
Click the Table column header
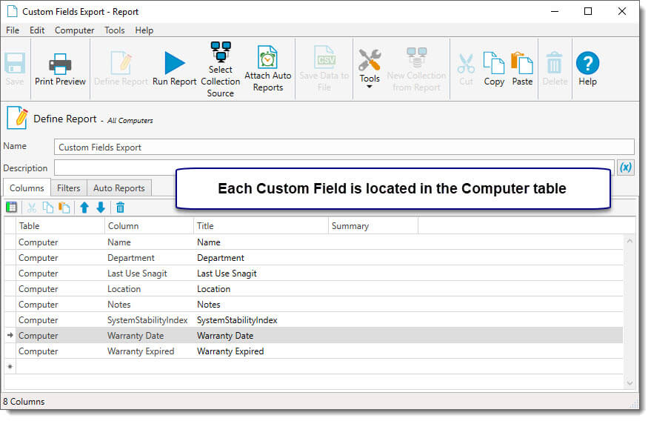60,225
